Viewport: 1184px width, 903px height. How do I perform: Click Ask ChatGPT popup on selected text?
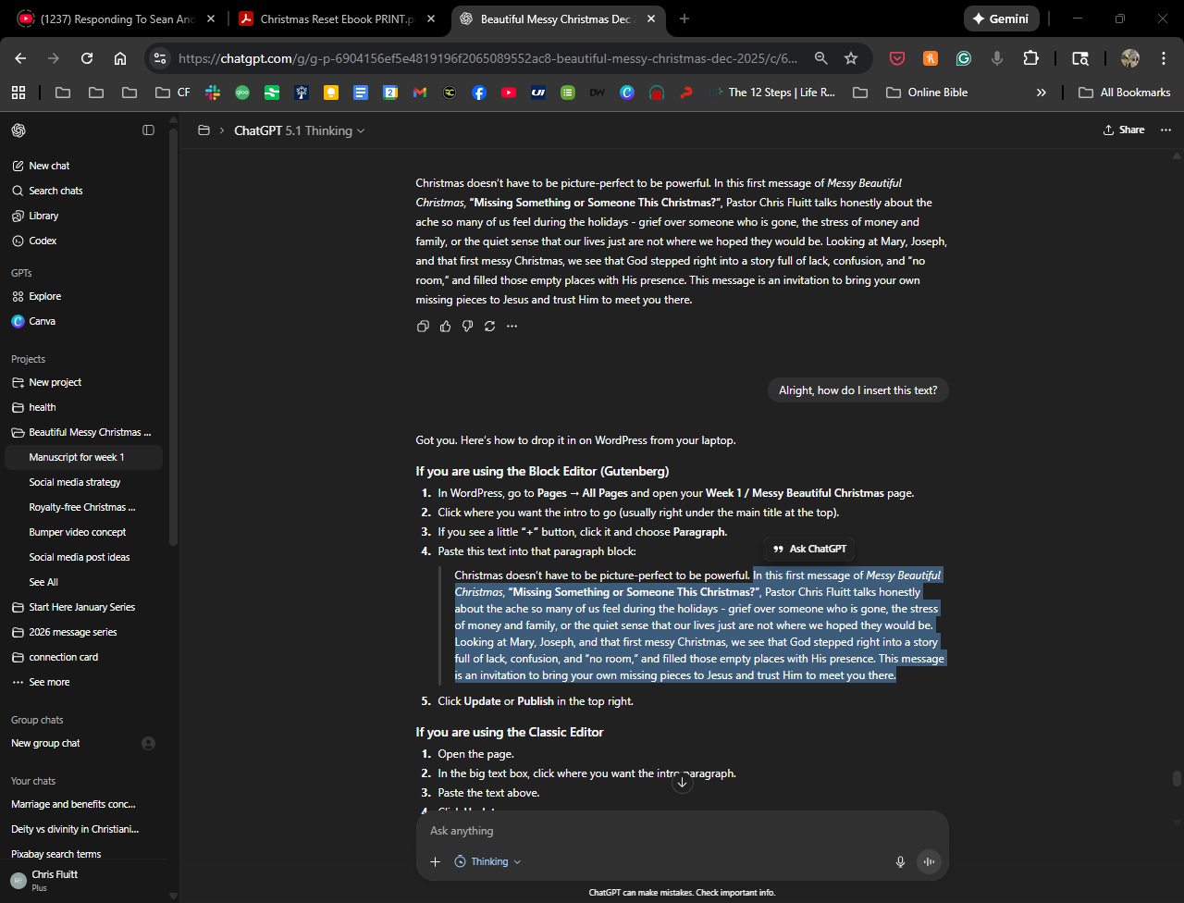coord(809,549)
